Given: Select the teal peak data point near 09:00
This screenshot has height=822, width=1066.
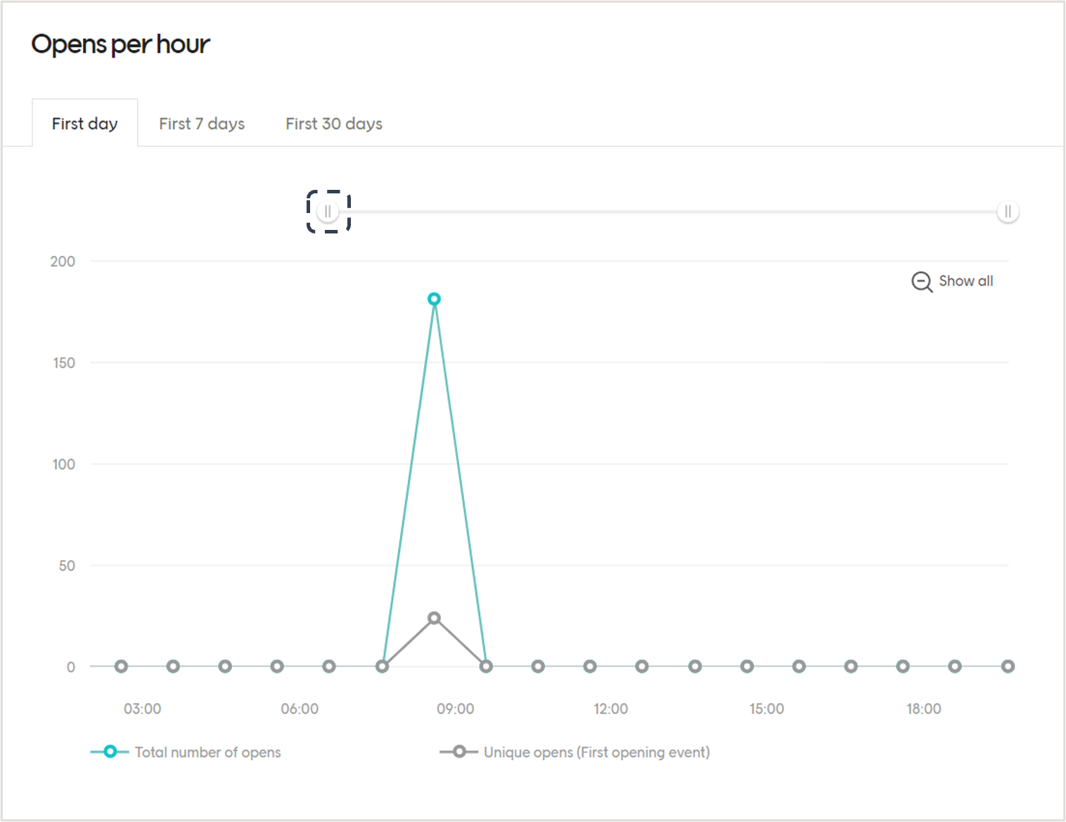Looking at the screenshot, I should [x=434, y=299].
